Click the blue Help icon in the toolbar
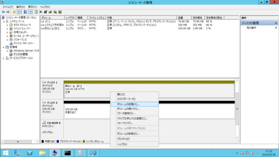The height and width of the screenshot is (157, 279). (x=25, y=12)
